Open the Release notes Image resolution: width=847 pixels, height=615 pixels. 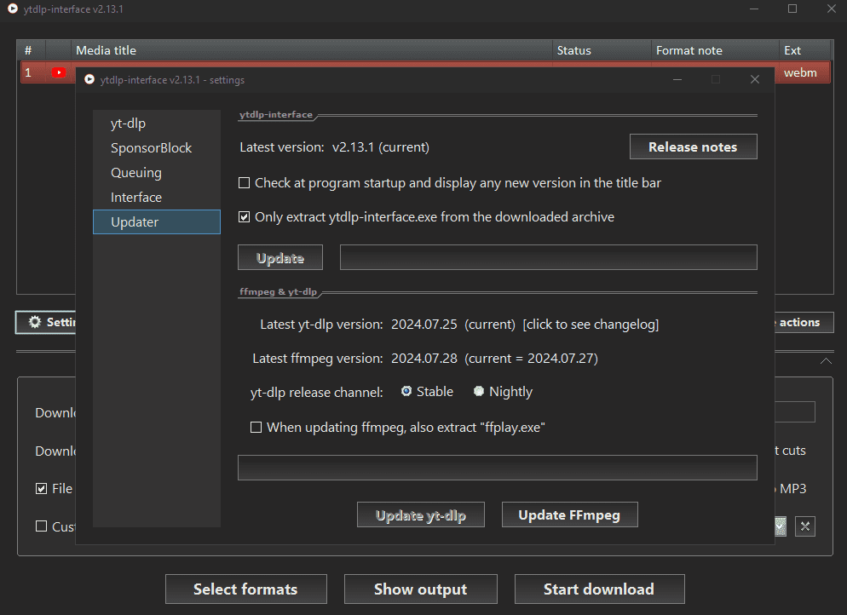click(693, 147)
